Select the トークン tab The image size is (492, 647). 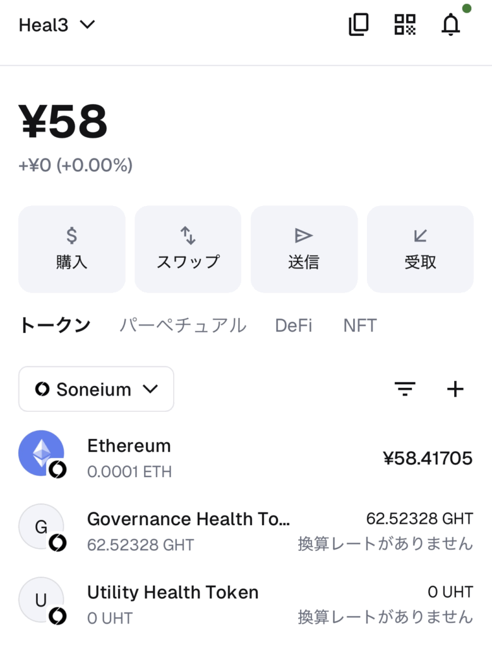[x=55, y=325]
